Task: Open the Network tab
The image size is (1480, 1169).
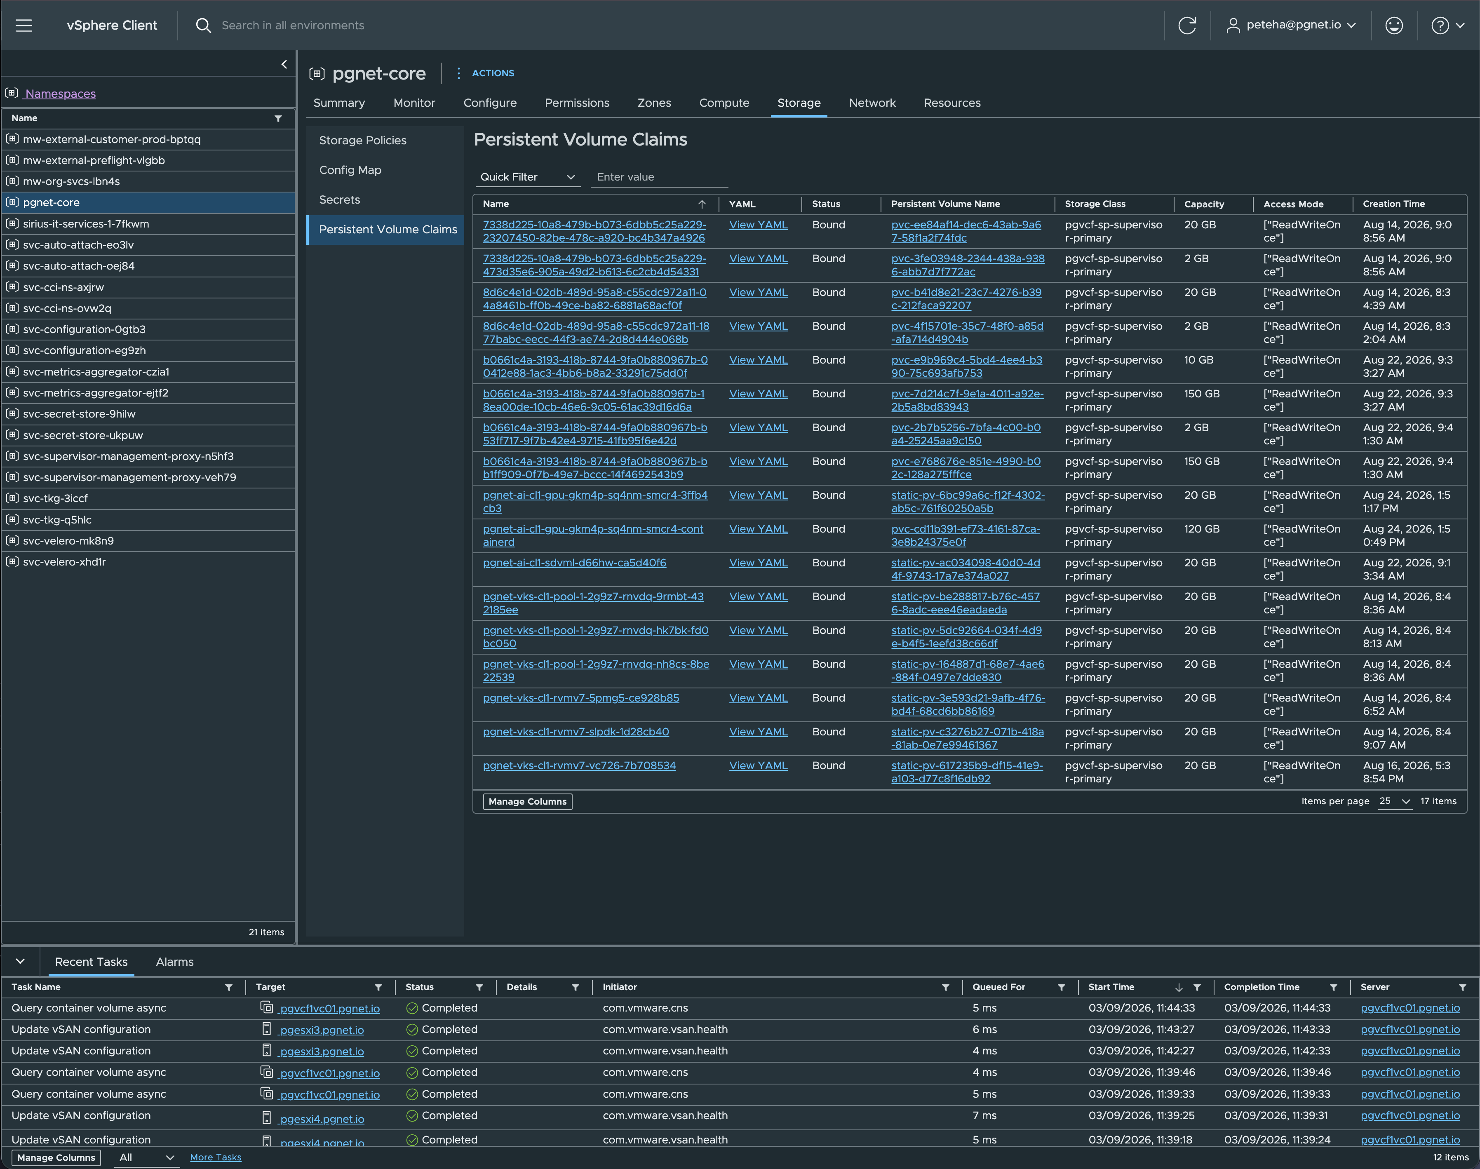Action: pyautogui.click(x=872, y=103)
